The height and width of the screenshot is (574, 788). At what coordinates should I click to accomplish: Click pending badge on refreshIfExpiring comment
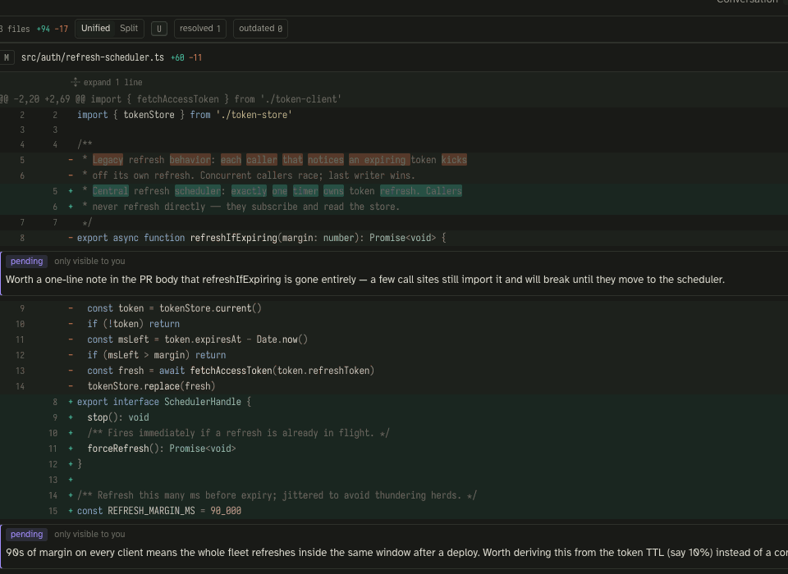[x=26, y=261]
